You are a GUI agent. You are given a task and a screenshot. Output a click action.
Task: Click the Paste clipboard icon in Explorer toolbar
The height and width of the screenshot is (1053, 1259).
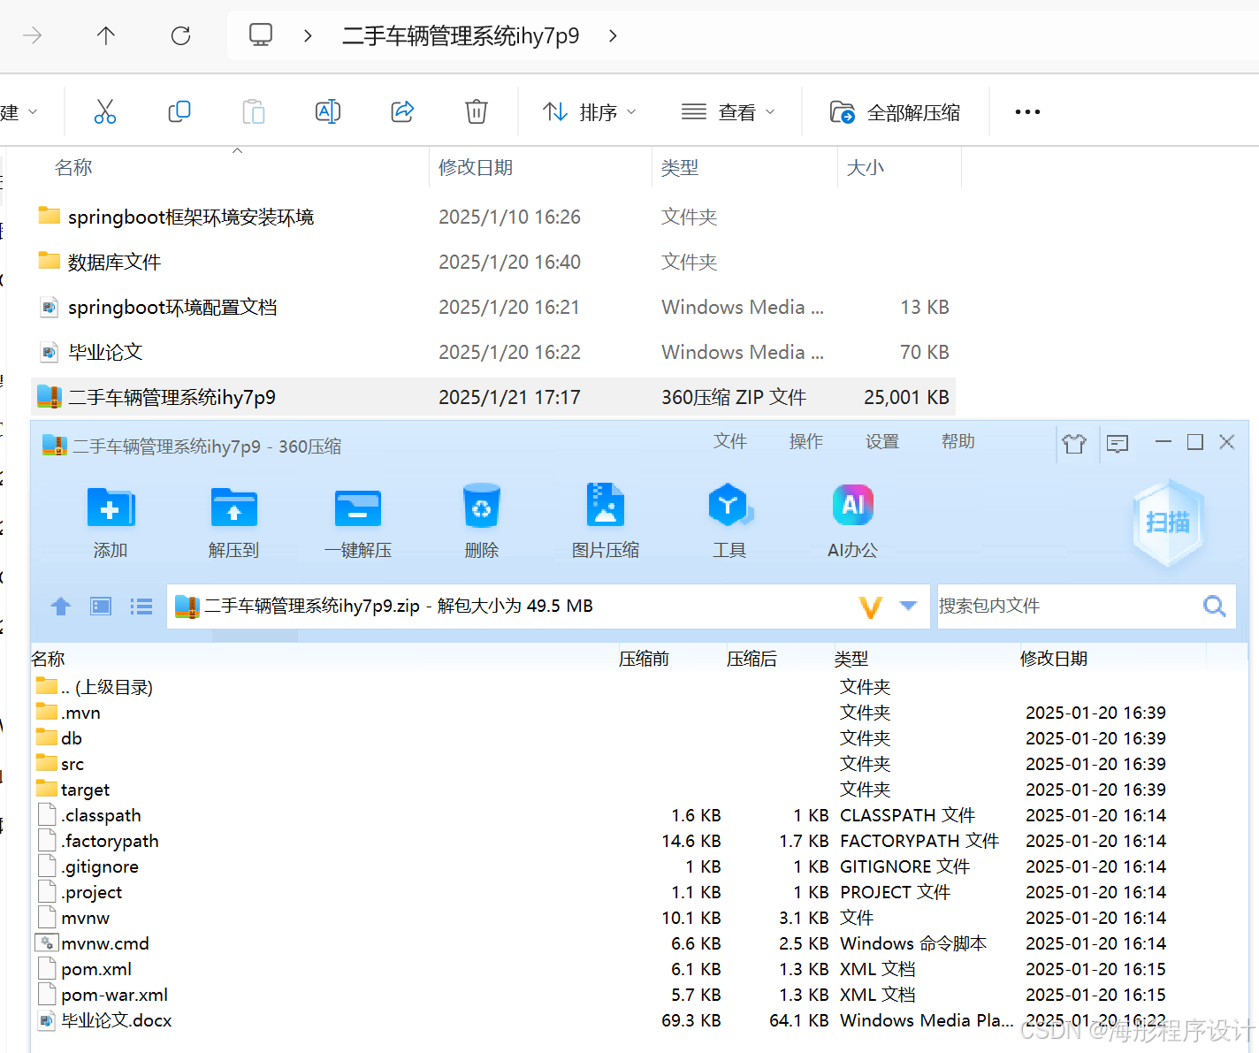[x=254, y=111]
